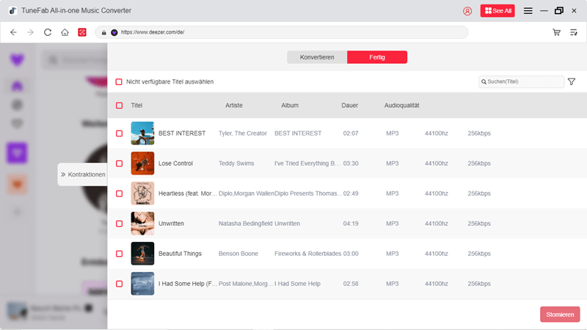Screen dimensions: 587x330
Task: Click duration 04:19 of Unwritten
Action: click(351, 224)
